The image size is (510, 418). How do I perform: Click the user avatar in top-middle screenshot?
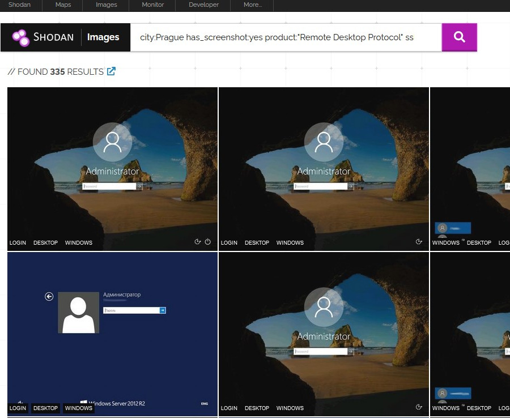[x=324, y=142]
